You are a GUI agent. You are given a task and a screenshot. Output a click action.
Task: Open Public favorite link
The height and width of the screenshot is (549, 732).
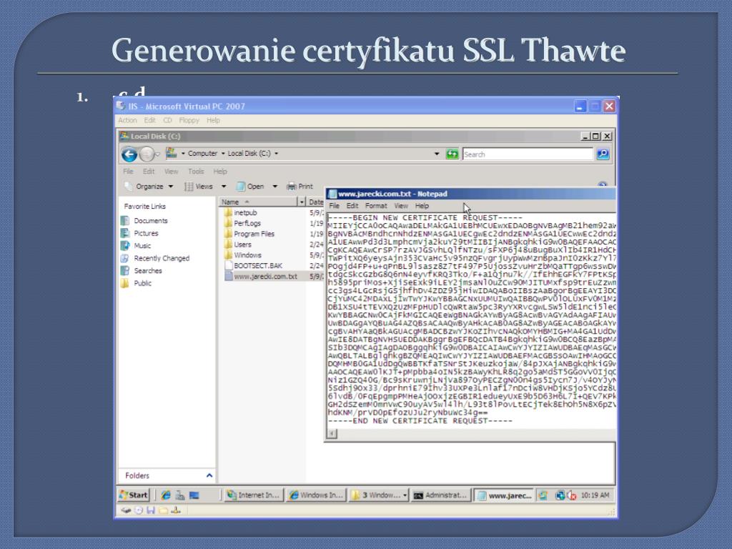coord(137,283)
